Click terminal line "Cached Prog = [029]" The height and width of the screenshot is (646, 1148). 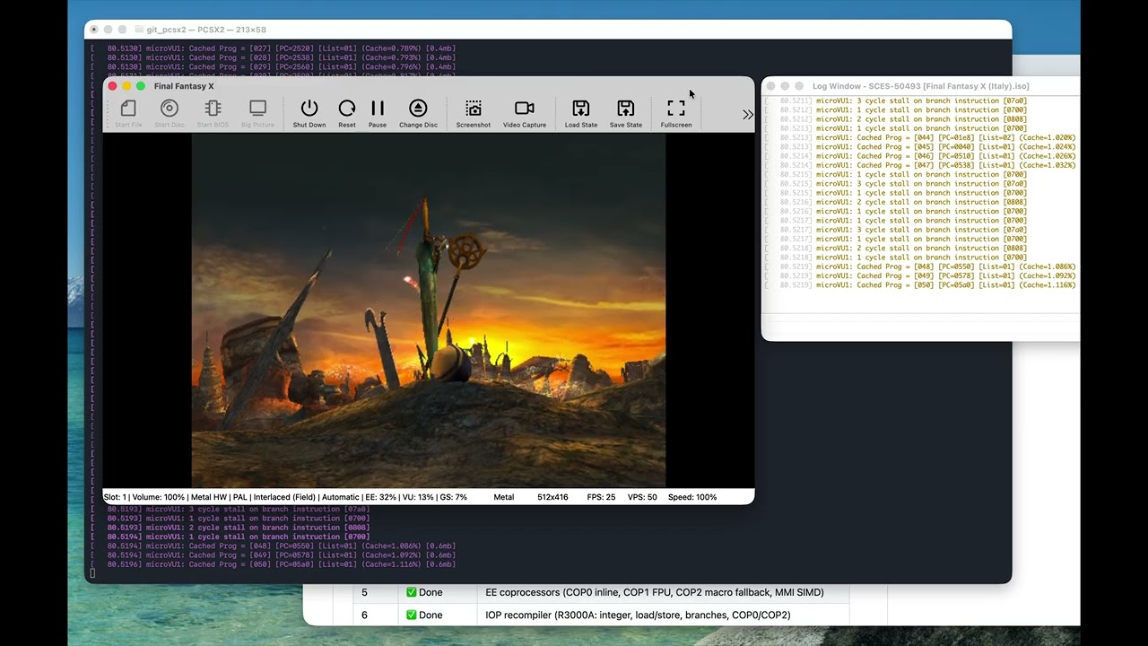[x=274, y=66]
